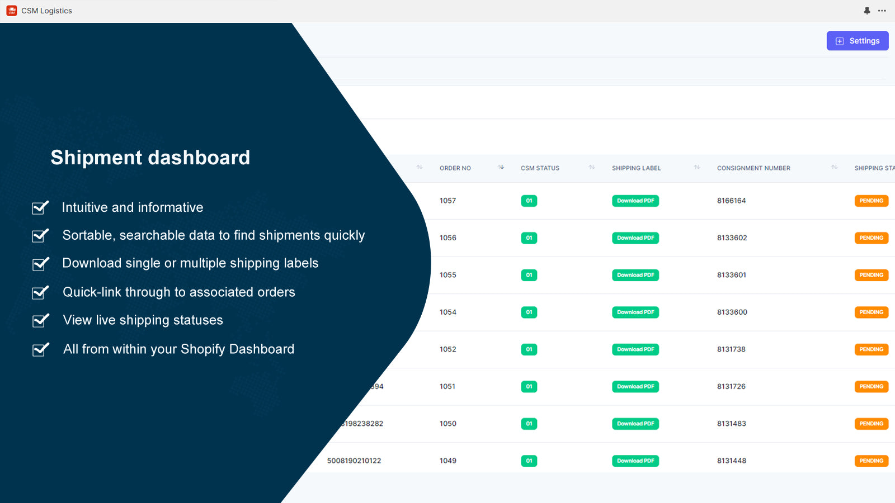
Task: Click the 01 status badge for order 1055
Action: [x=529, y=275]
